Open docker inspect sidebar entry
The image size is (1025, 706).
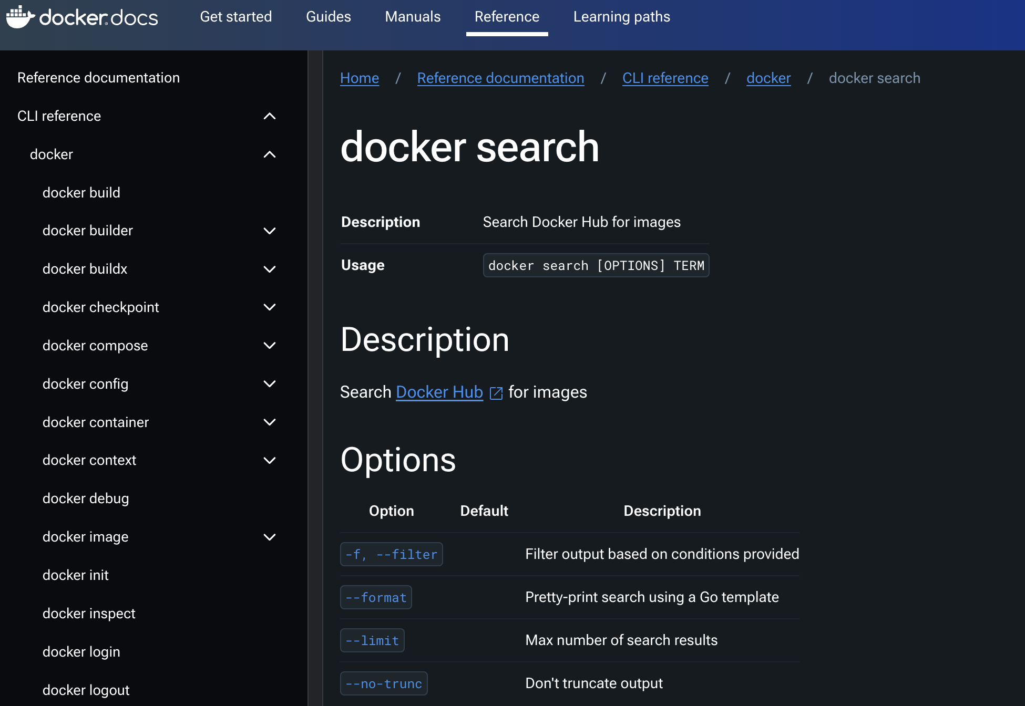(x=89, y=614)
